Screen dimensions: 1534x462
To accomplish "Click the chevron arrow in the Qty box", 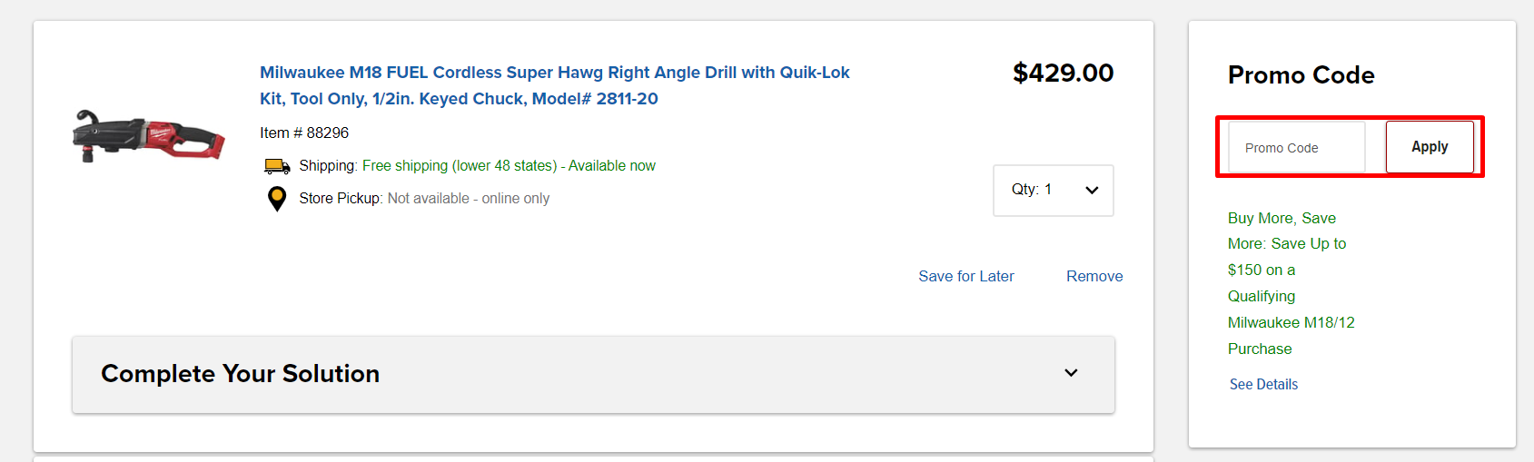I will [x=1092, y=190].
